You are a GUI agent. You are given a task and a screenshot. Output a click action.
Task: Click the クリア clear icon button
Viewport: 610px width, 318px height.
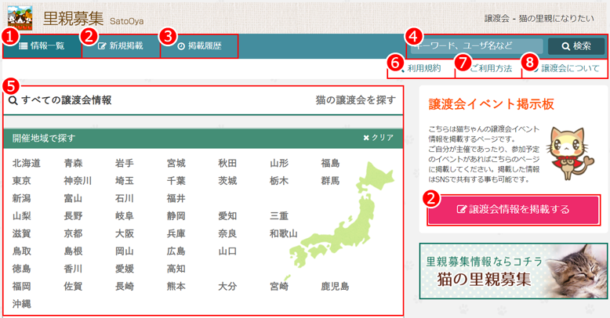(x=366, y=138)
